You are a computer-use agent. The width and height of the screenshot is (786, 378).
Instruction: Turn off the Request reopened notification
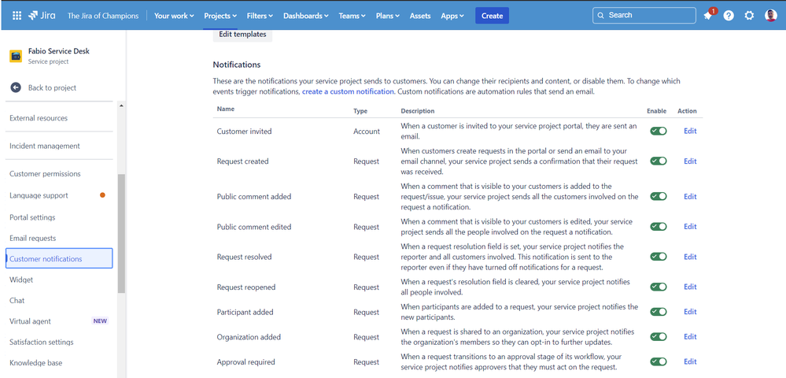(659, 287)
